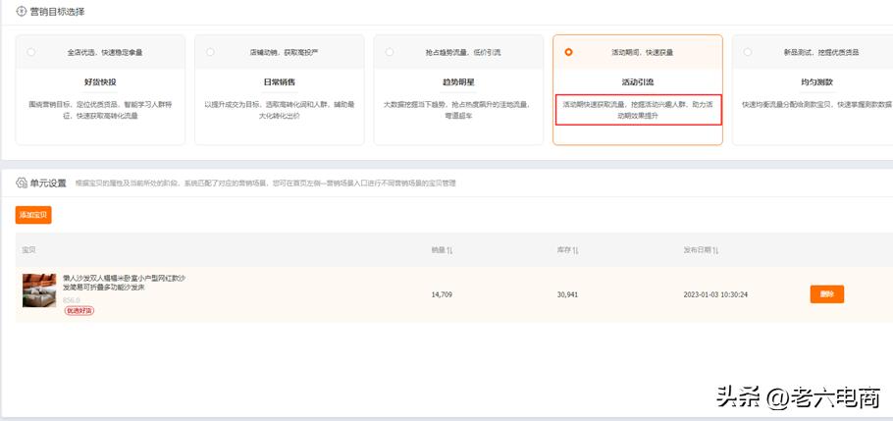Screen dimensions: 893x421
Task: Click the grey price under the product title
Action: (x=72, y=300)
